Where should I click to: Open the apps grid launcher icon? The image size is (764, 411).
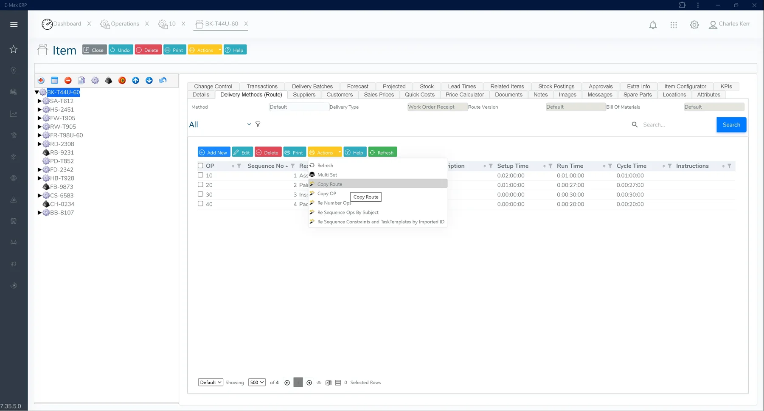click(x=674, y=25)
